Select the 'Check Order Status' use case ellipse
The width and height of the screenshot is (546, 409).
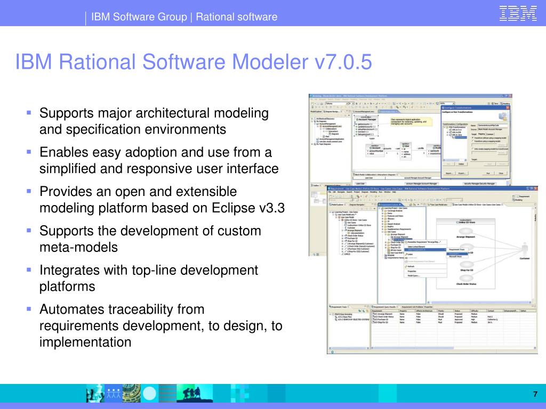pyautogui.click(x=465, y=278)
